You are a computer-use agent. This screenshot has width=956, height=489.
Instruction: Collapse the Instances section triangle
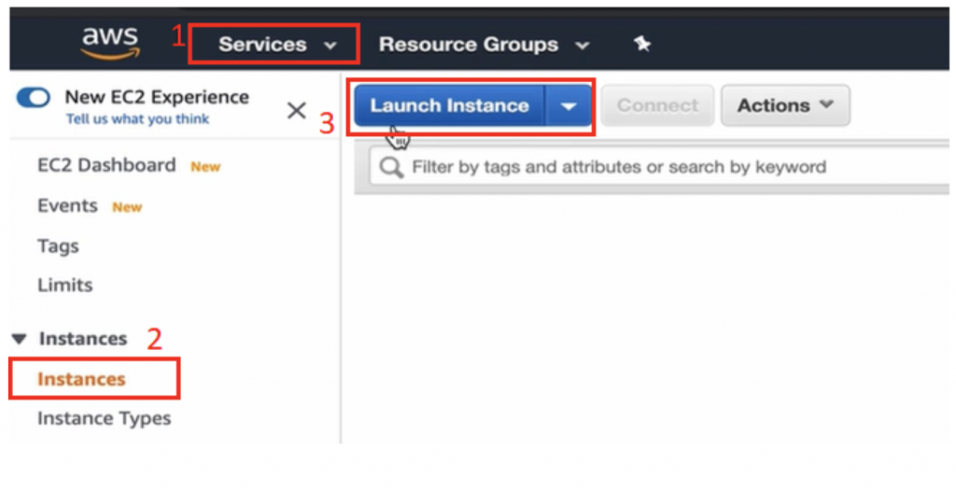point(20,339)
